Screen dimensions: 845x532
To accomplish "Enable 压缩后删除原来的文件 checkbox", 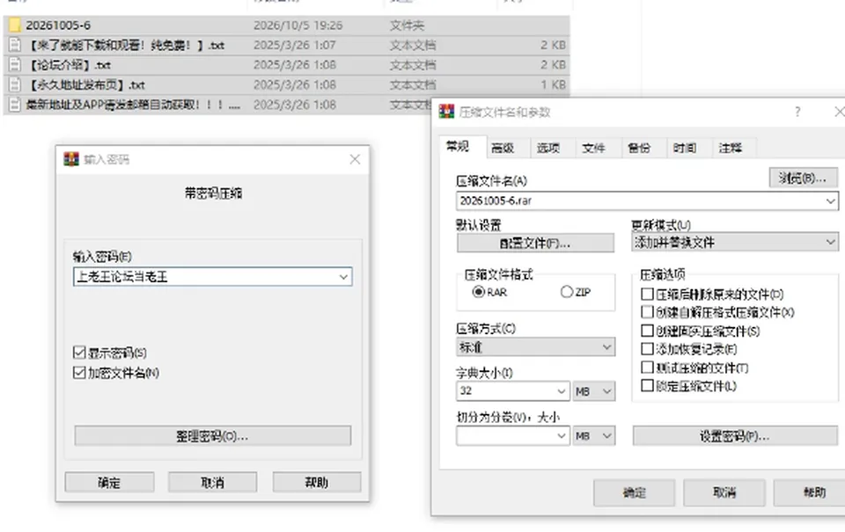I will (647, 294).
